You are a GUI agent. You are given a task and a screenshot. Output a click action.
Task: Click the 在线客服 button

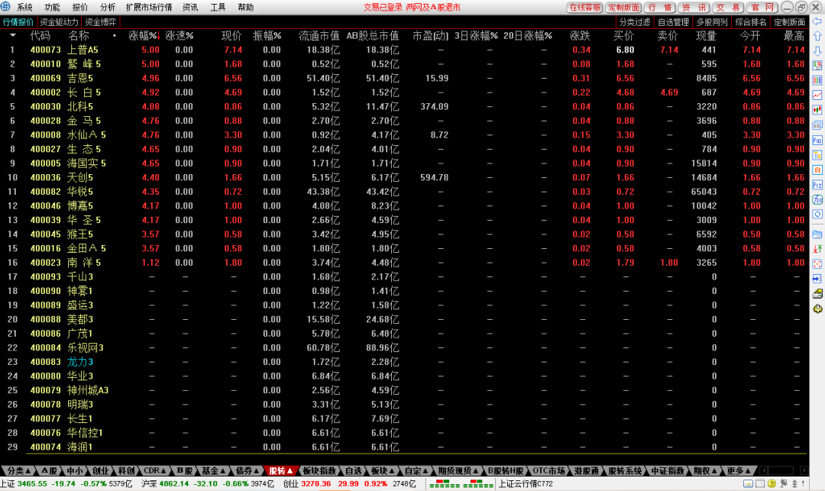tap(585, 7)
